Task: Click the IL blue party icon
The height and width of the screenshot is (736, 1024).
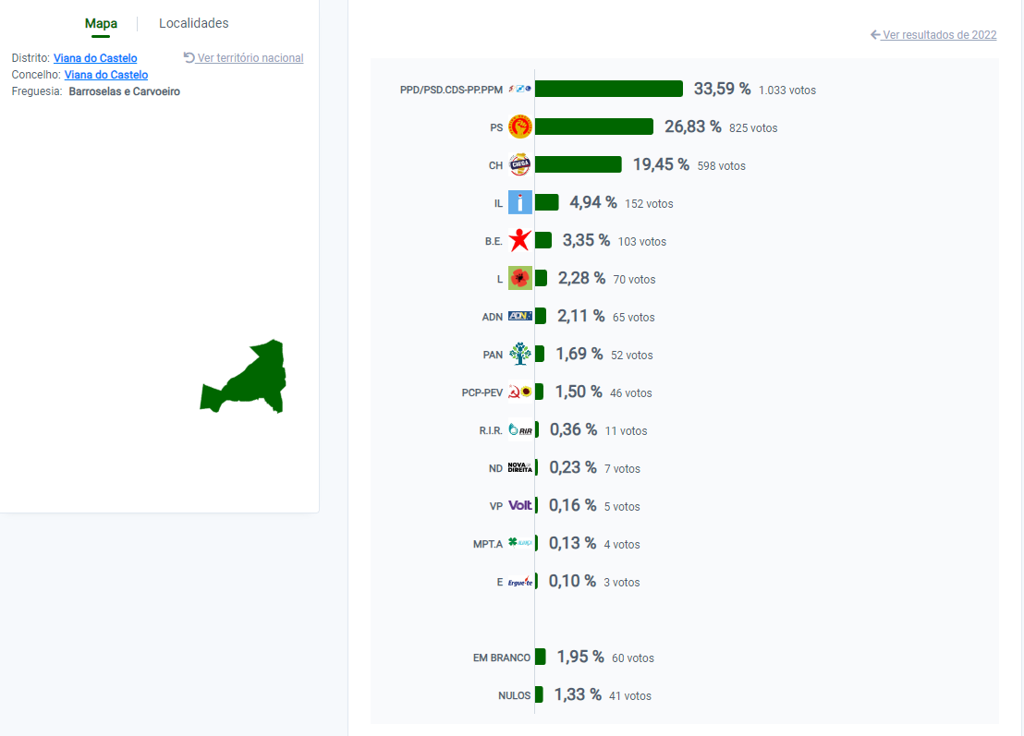Action: pos(519,202)
